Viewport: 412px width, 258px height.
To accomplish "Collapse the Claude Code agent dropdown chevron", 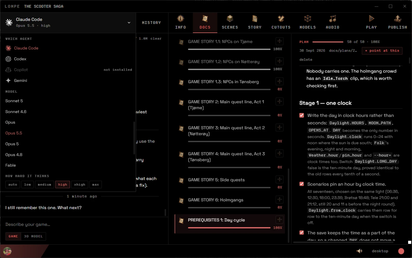I will coord(129,23).
